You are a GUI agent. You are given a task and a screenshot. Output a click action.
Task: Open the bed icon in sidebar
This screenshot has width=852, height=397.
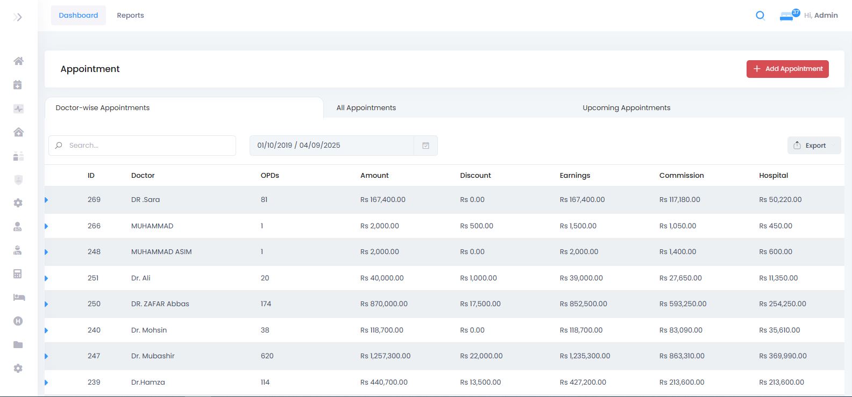(19, 297)
